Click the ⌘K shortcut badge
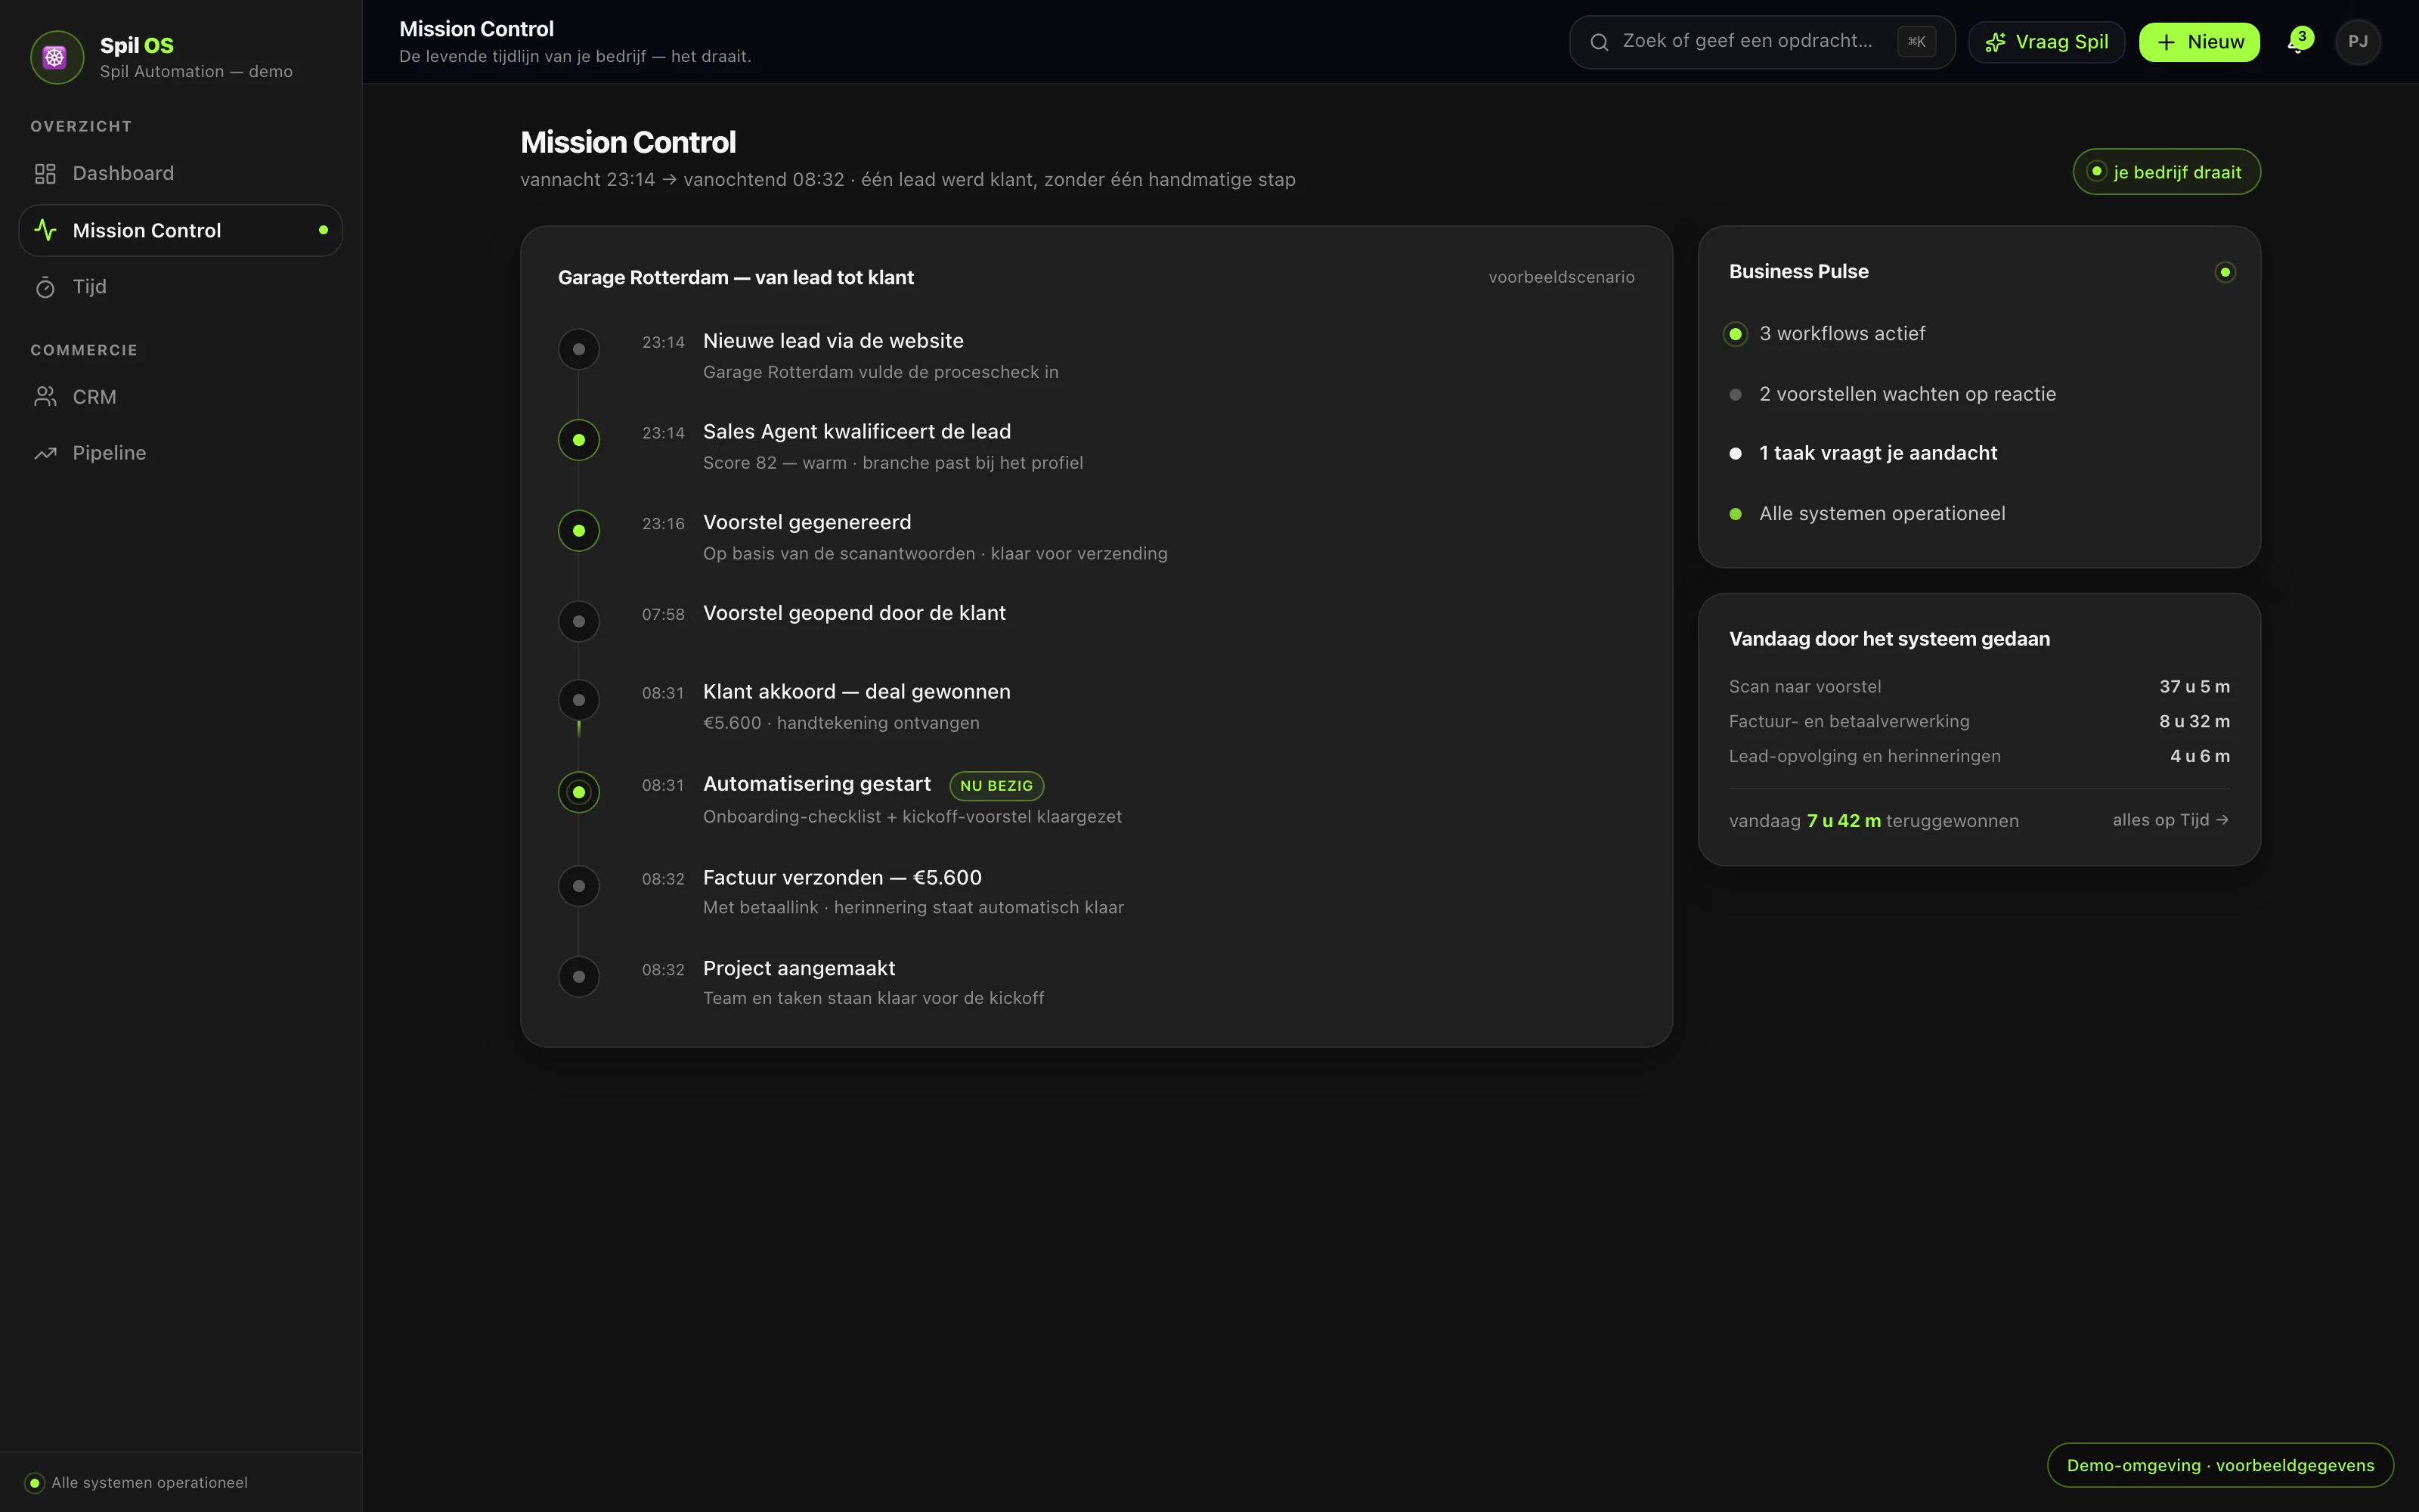The height and width of the screenshot is (1512, 2419). pyautogui.click(x=1916, y=42)
